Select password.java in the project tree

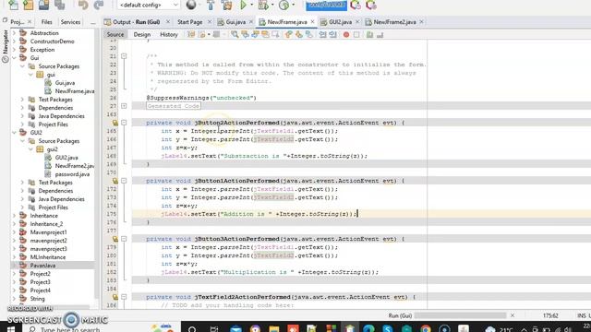pyautogui.click(x=72, y=174)
